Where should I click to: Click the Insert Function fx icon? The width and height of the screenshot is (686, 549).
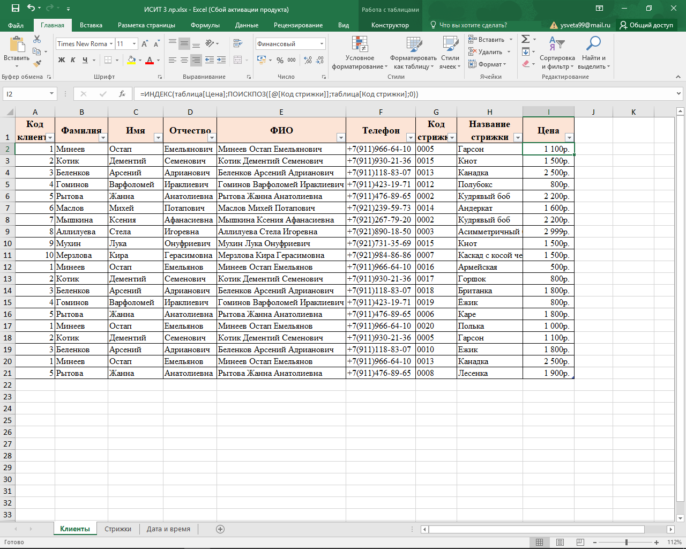point(122,94)
